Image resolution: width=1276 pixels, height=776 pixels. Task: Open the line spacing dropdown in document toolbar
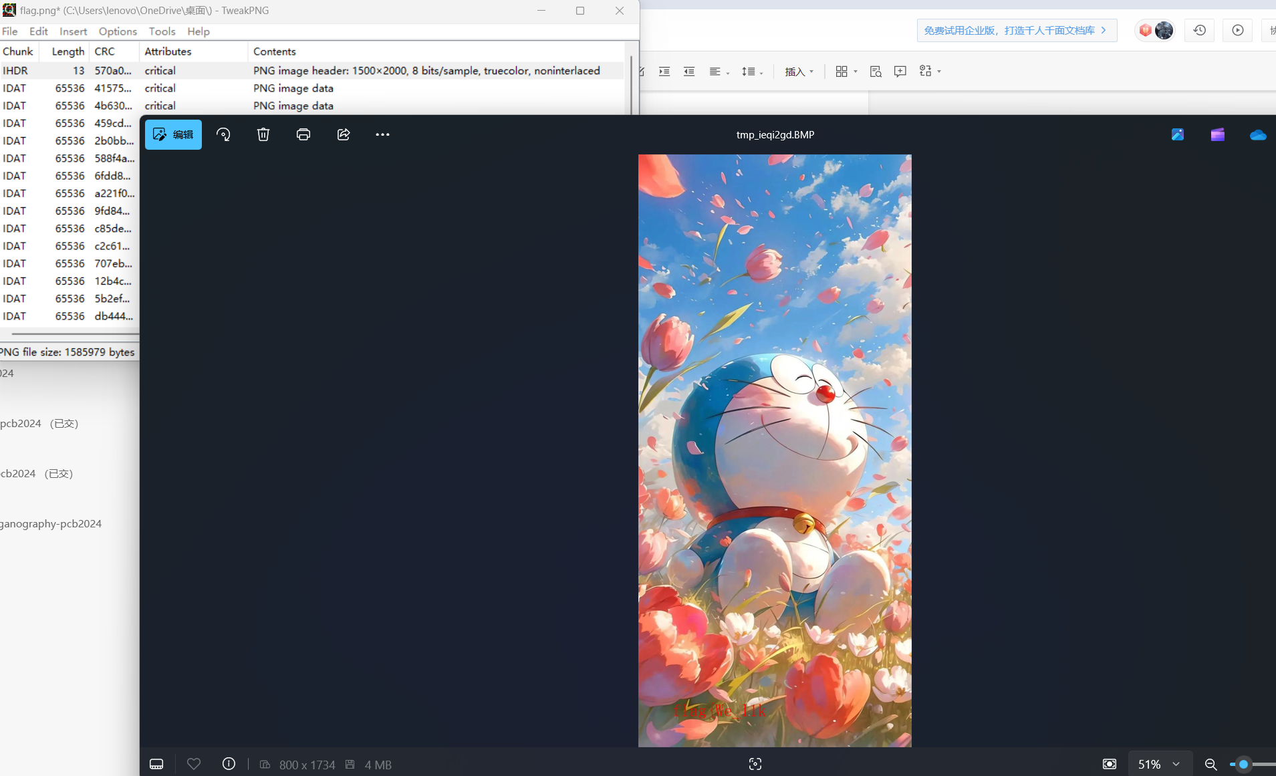[x=752, y=72]
